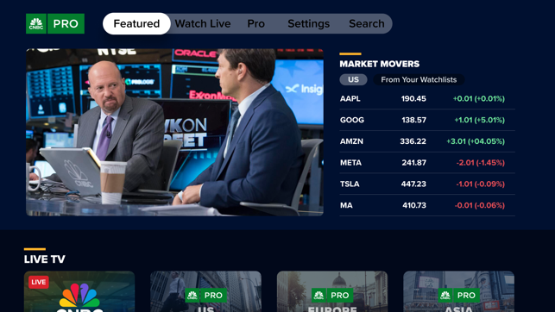Switch to From Your Watchlists filter
This screenshot has height=312, width=555.
pyautogui.click(x=419, y=79)
